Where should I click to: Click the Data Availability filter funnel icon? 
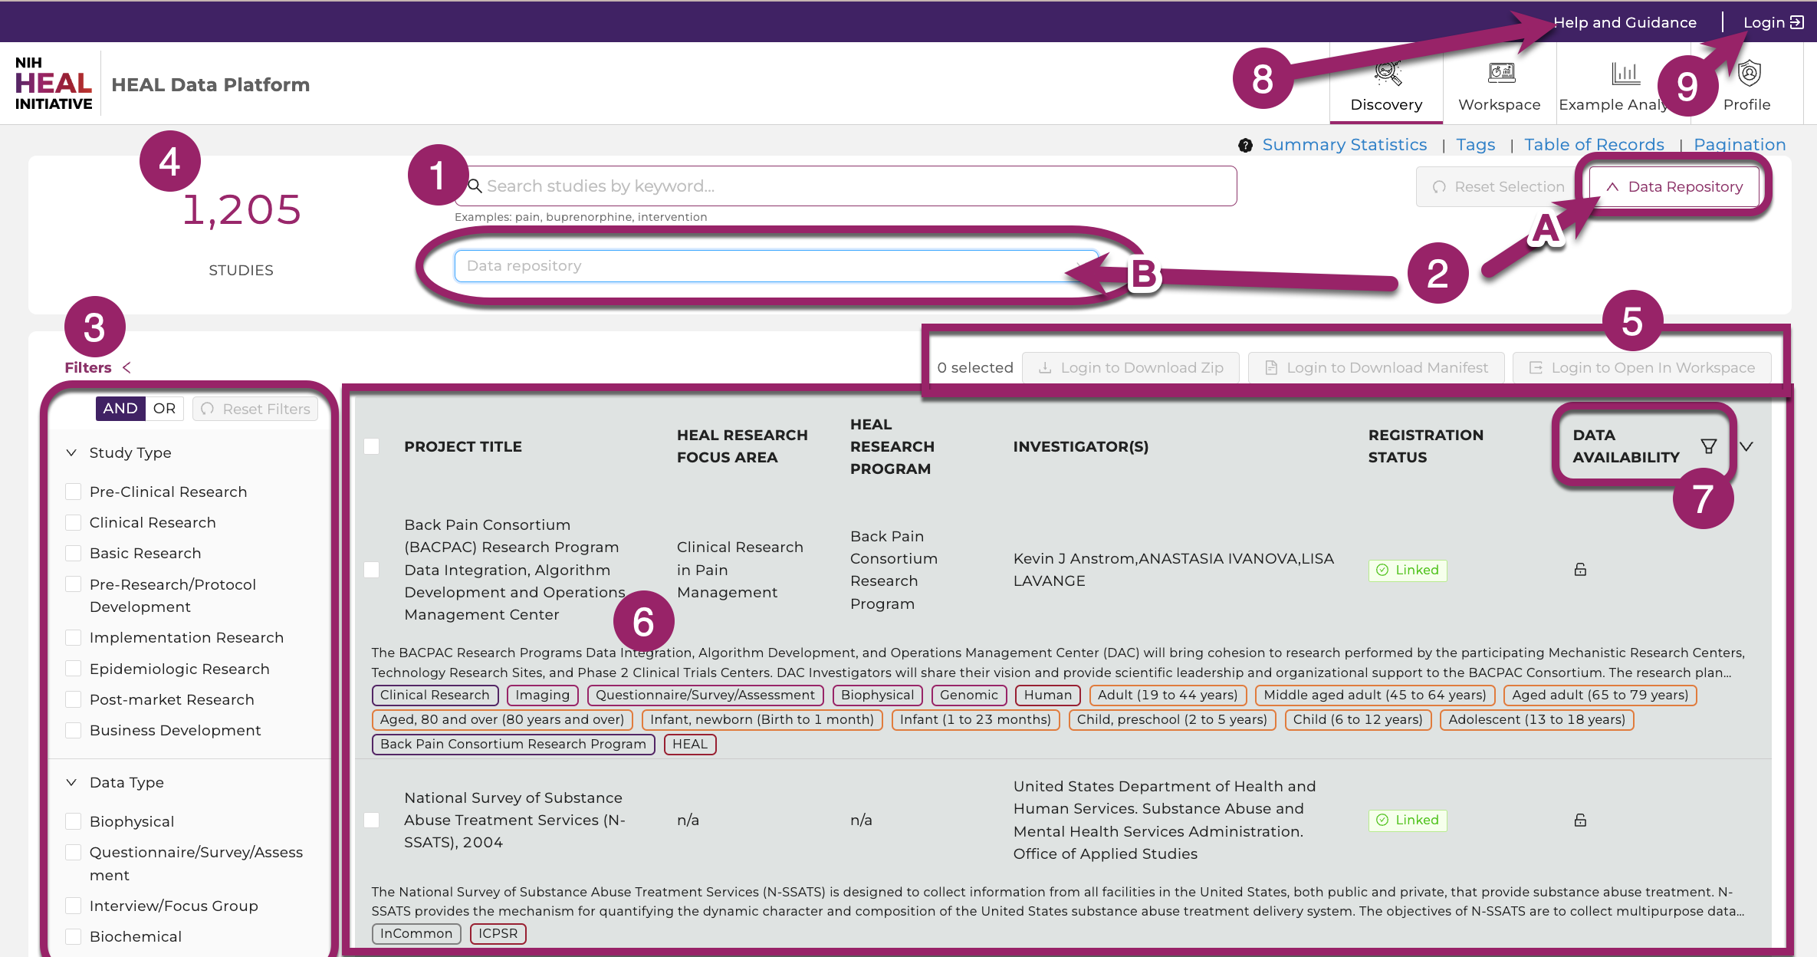coord(1708,446)
